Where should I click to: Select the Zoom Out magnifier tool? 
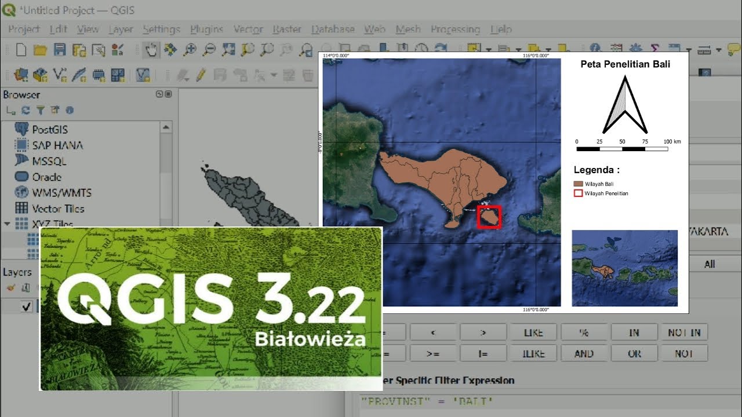click(x=209, y=50)
